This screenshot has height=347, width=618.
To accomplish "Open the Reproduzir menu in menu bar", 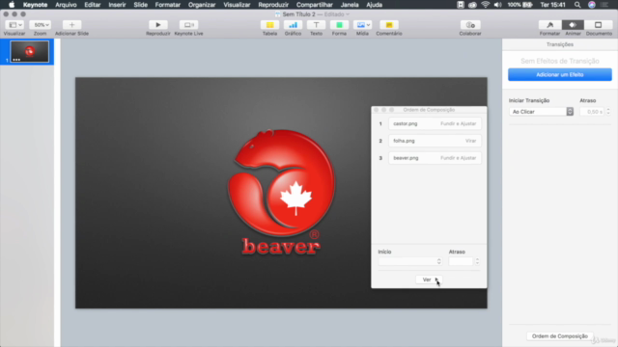I will [273, 5].
